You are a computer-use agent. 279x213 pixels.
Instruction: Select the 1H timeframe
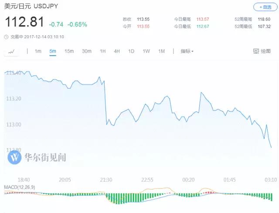click(x=103, y=51)
